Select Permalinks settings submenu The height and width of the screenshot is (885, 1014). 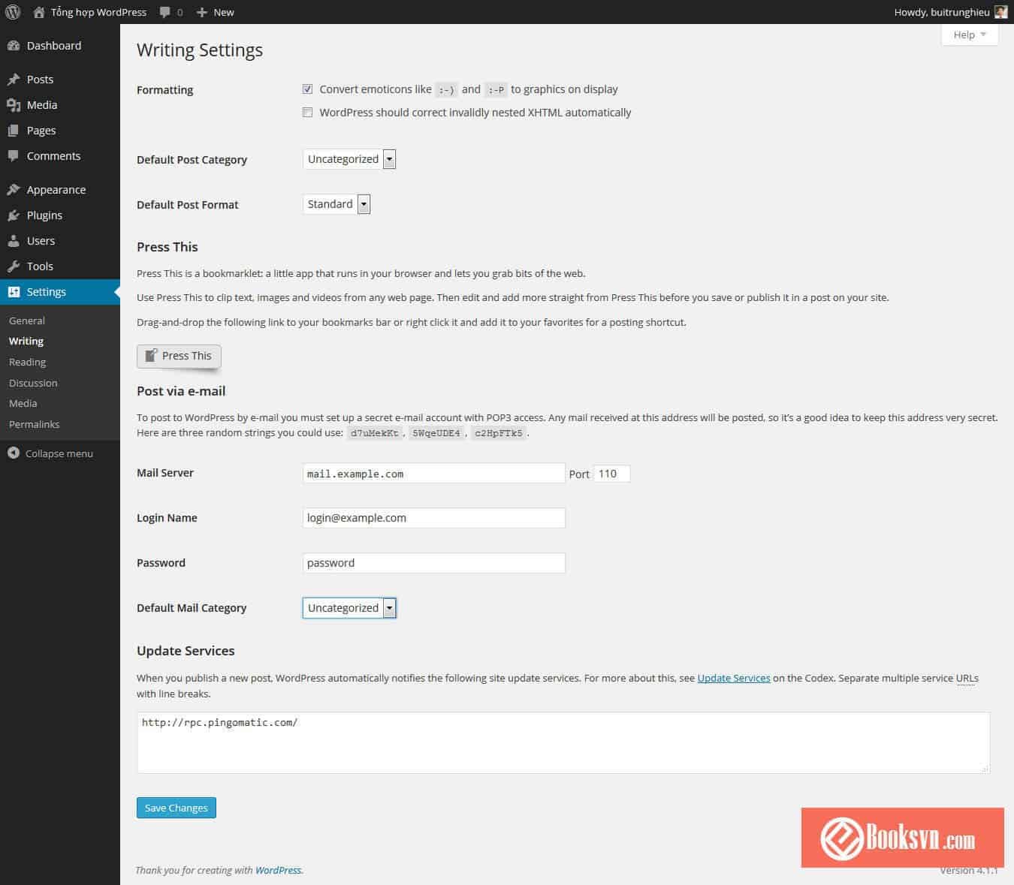[x=35, y=424]
